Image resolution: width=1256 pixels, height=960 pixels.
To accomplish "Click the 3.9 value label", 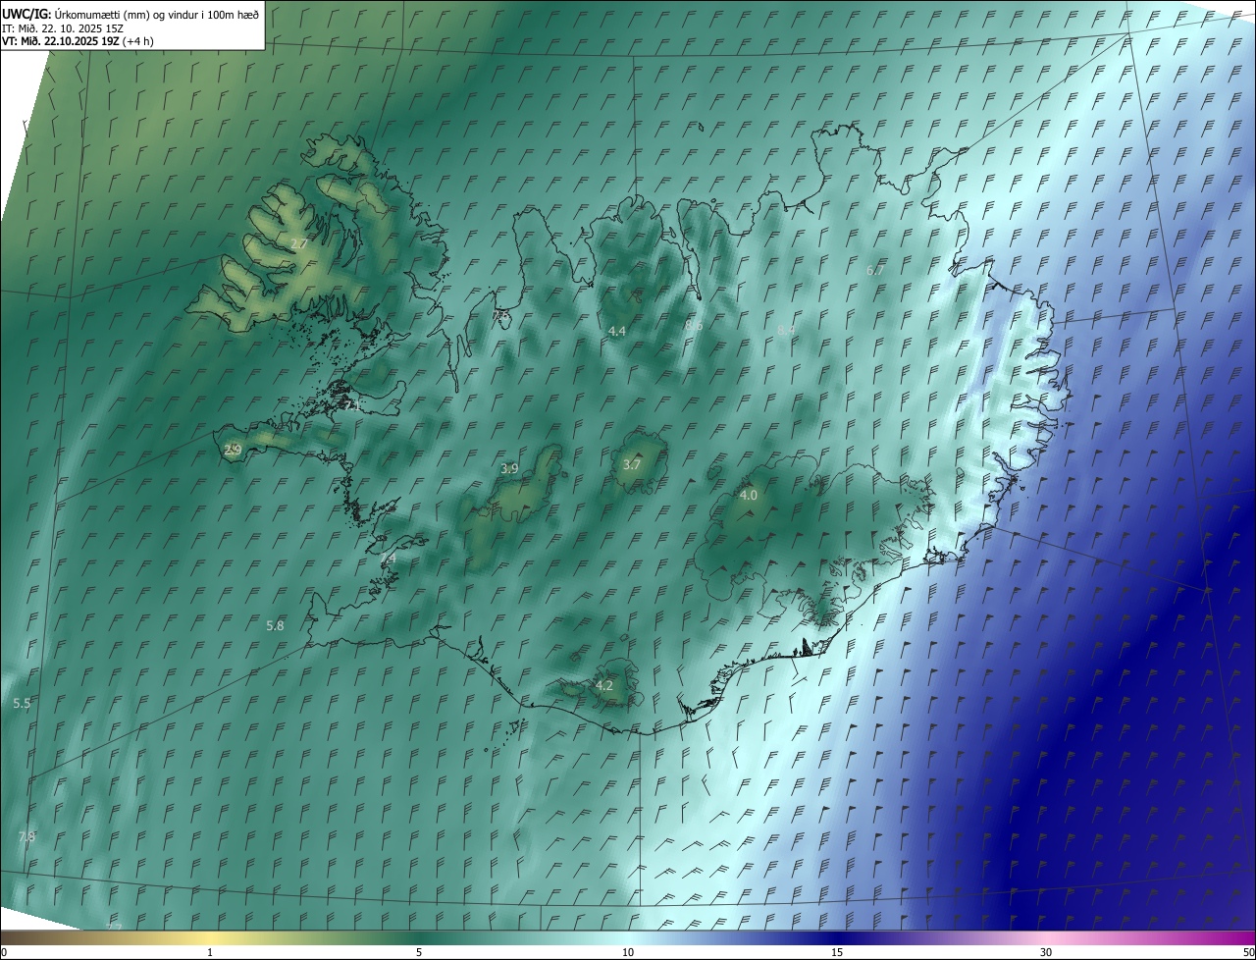I will [509, 469].
